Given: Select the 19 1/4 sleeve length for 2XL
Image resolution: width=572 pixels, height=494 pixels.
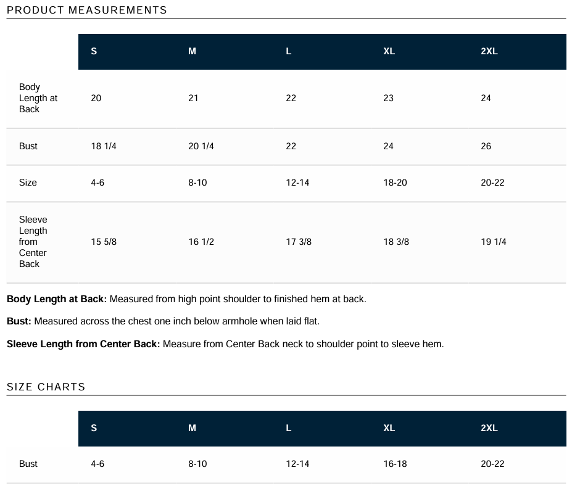Looking at the screenshot, I should click(x=494, y=242).
